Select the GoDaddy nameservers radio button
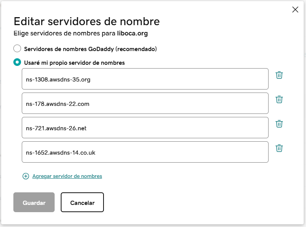 pos(17,49)
